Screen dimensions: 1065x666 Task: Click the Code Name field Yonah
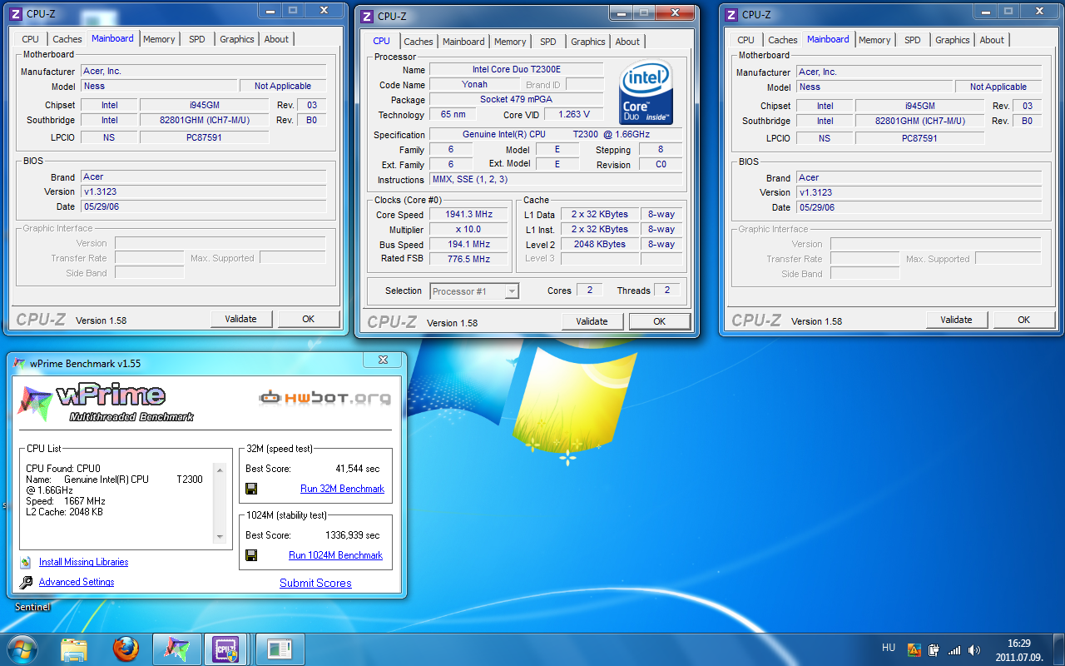(474, 85)
